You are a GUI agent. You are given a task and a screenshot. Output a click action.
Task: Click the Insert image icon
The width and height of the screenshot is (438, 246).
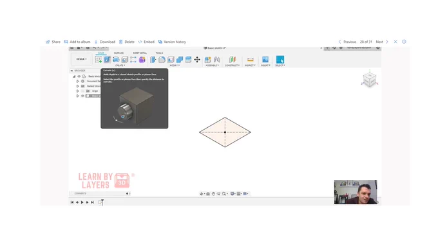(x=265, y=59)
